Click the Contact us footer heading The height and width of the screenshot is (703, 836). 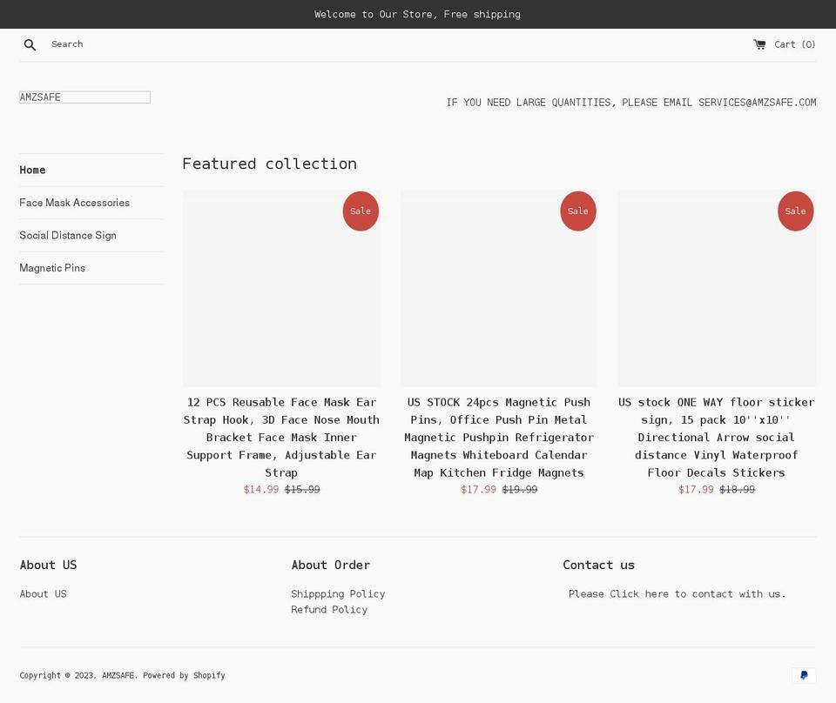click(x=599, y=565)
